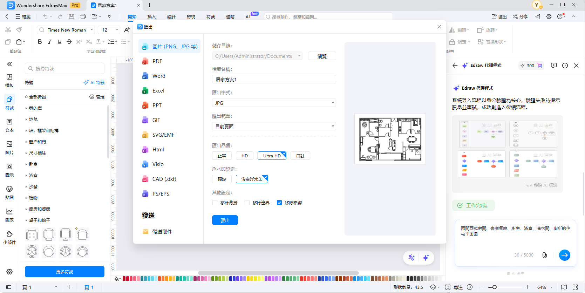
Task: Pick the first red swatch in palette
Action: tap(124, 279)
